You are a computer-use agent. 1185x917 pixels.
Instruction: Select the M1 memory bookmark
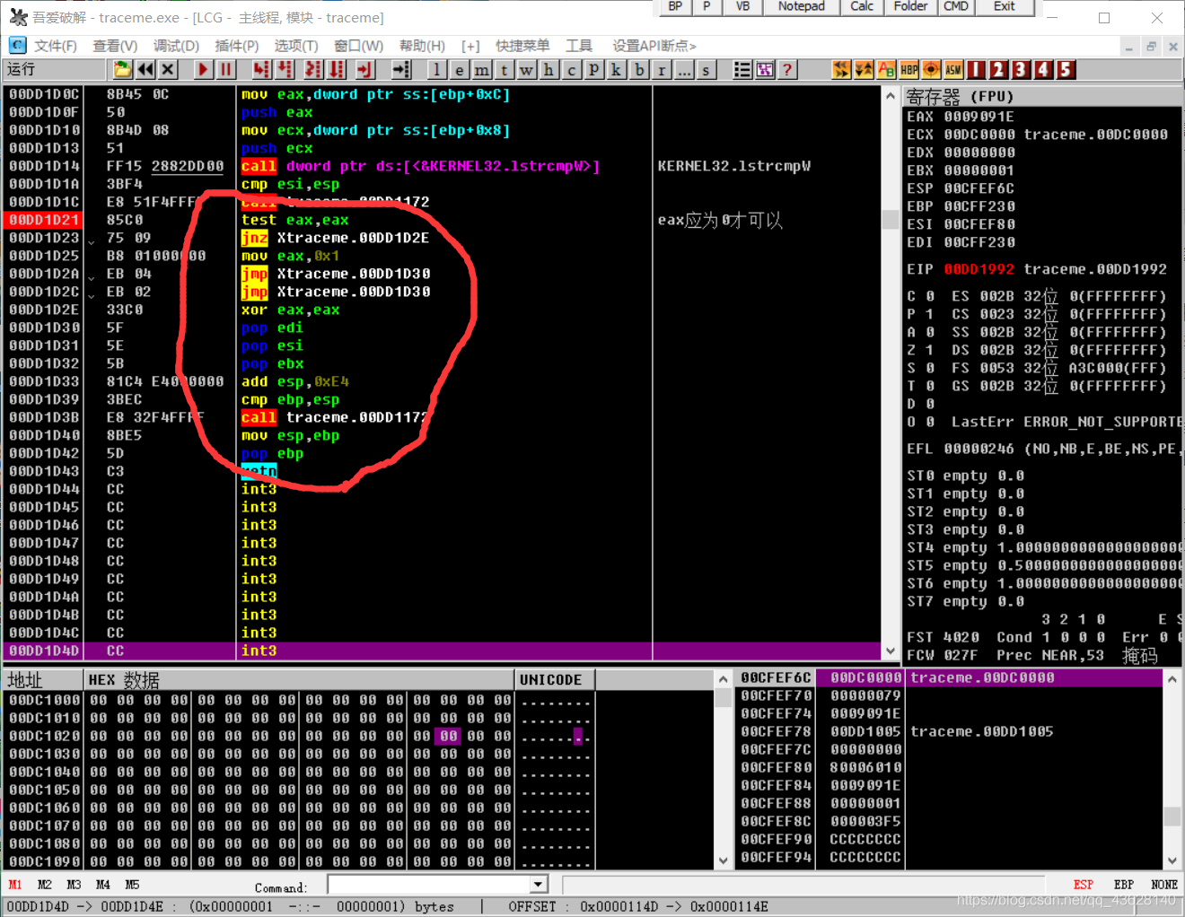[x=15, y=885]
